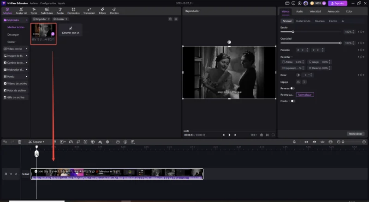Toggle the Fondo switch in properties
This screenshot has height=202, width=369.
coord(292,101)
